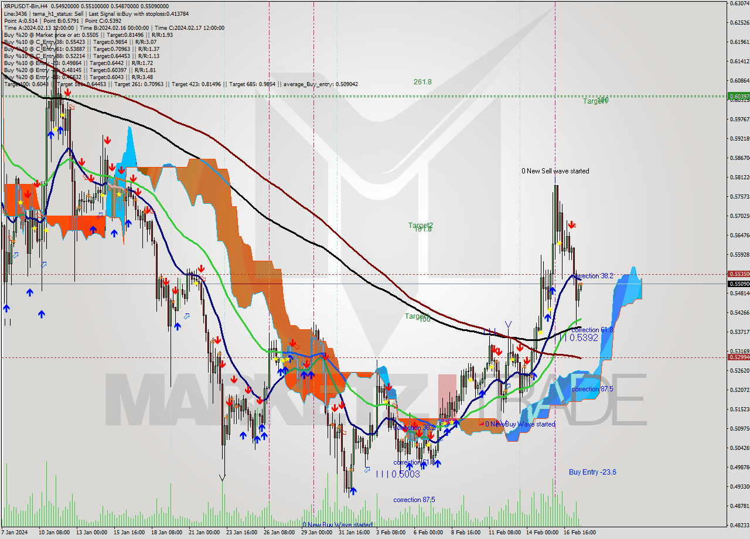Click the 0.5152 price axis label
The image size is (750, 539).
click(739, 410)
